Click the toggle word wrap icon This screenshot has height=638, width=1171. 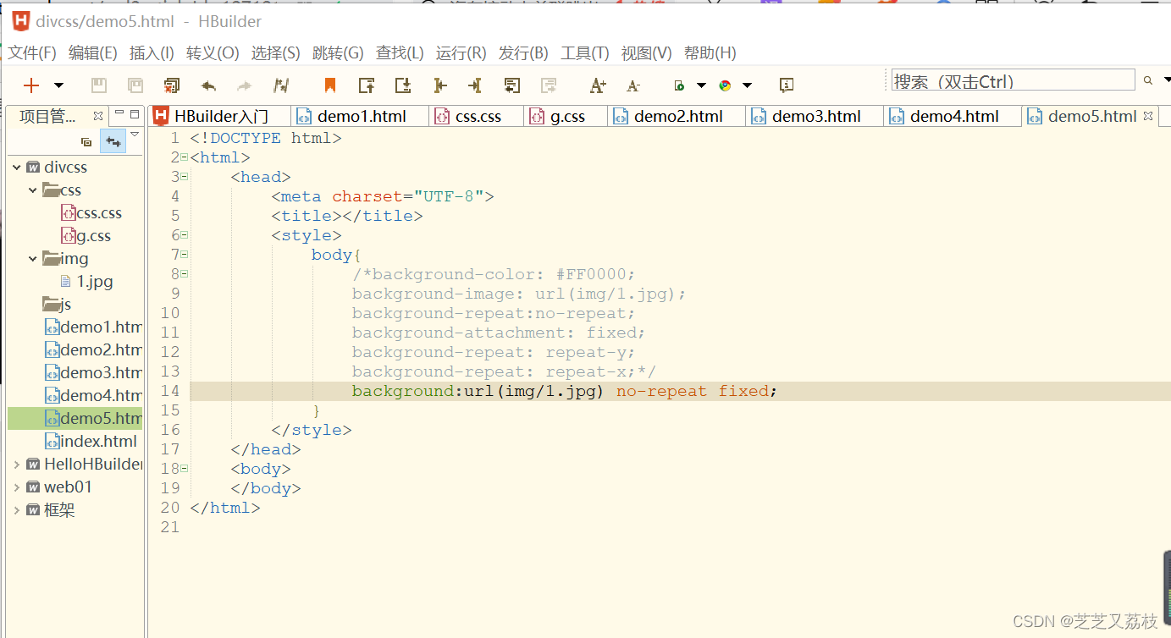pos(511,85)
